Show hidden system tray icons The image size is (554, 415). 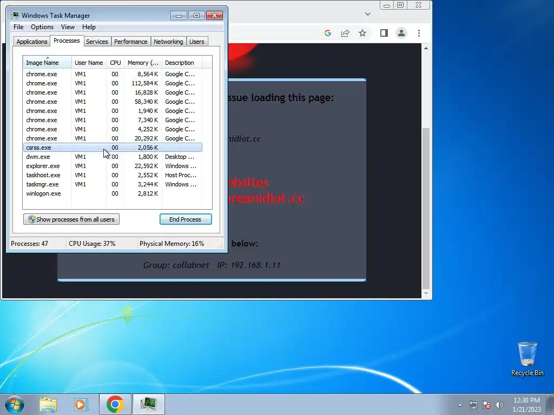pos(460,405)
